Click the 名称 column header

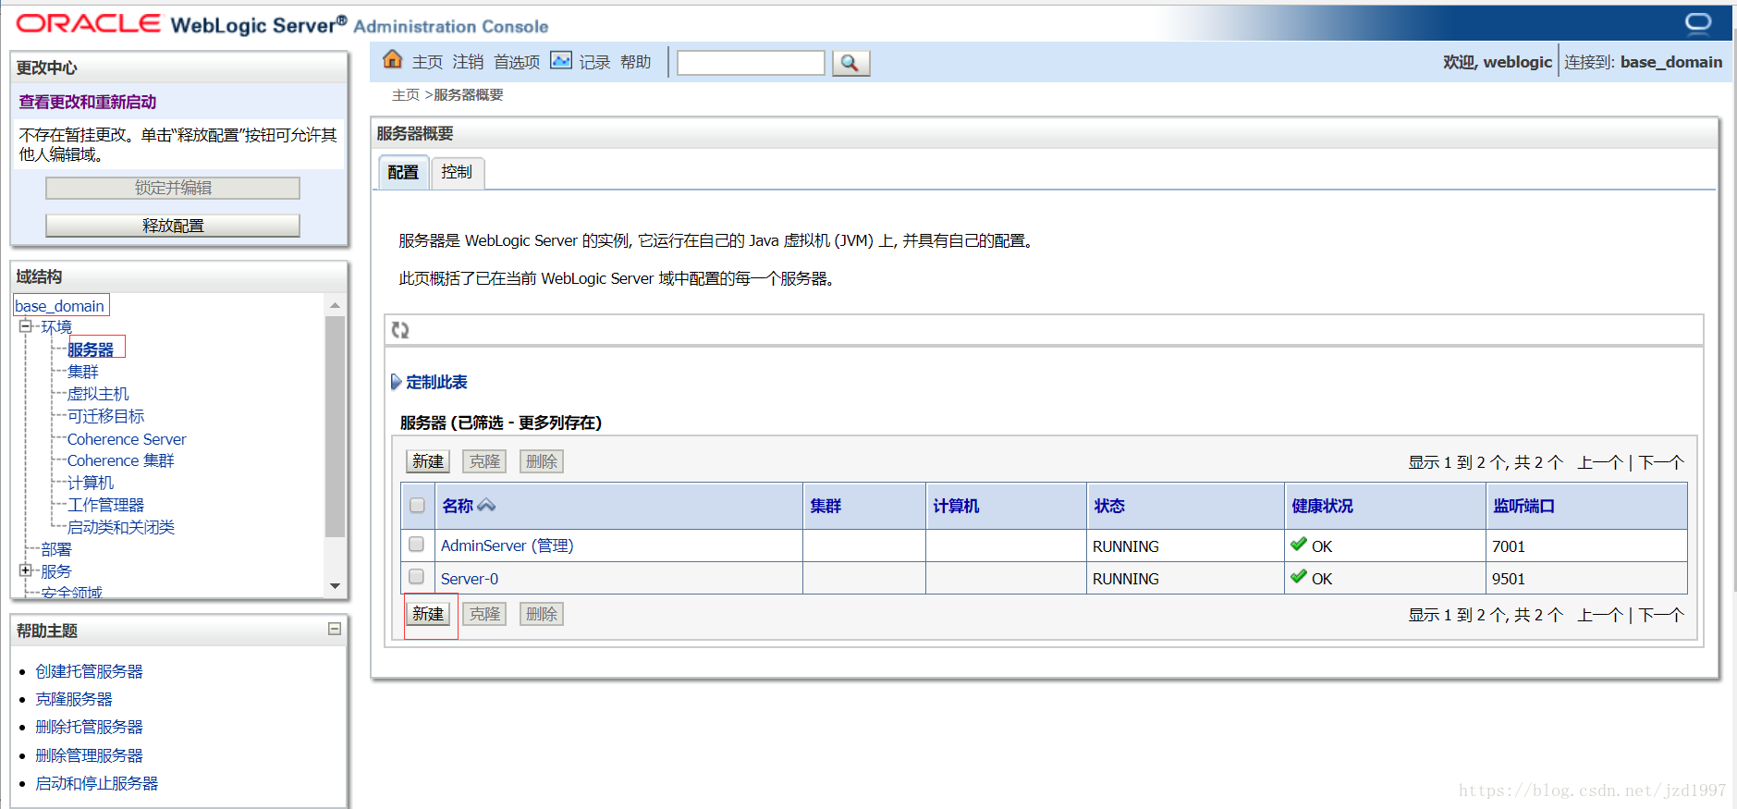click(458, 506)
